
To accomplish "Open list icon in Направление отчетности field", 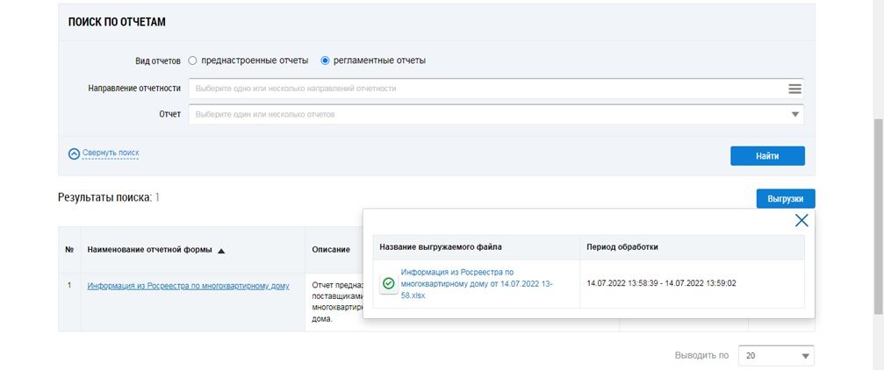I will pos(794,89).
